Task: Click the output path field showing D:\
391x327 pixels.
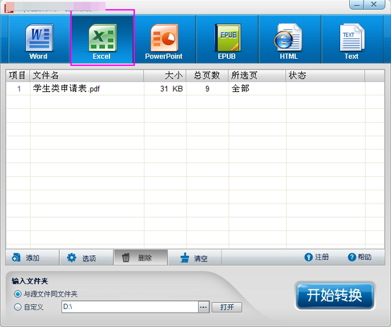Action: (130, 307)
